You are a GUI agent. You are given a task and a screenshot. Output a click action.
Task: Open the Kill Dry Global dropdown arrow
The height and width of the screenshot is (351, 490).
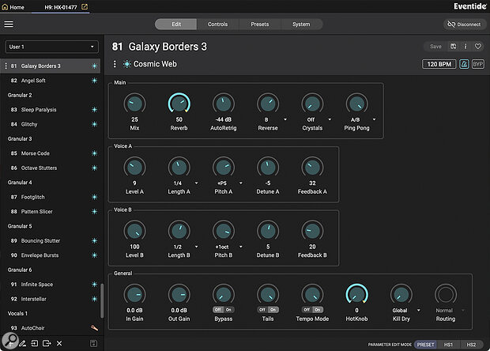click(418, 311)
